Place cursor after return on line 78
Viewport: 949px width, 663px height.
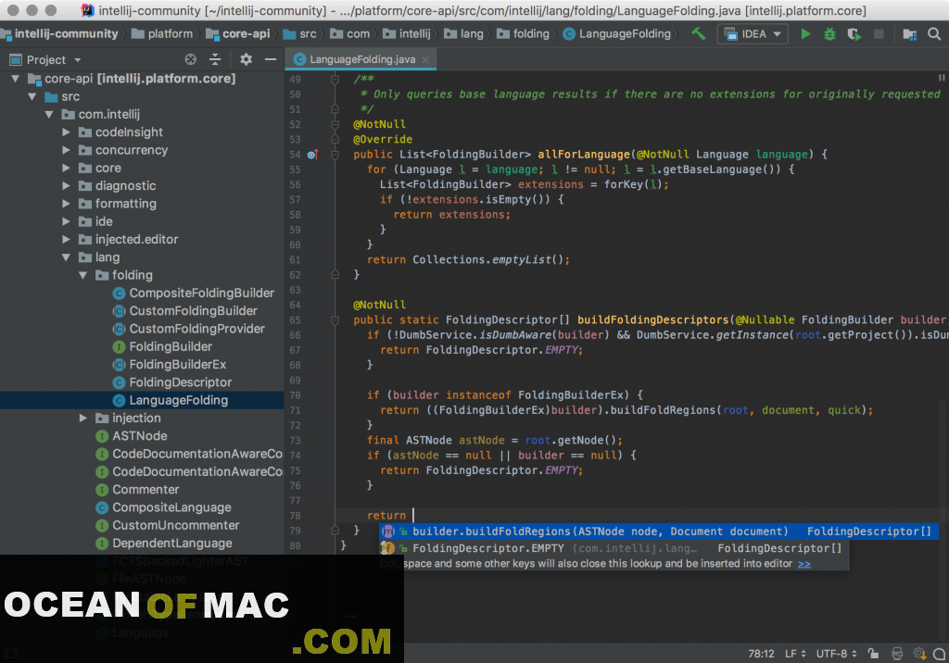[x=412, y=516]
